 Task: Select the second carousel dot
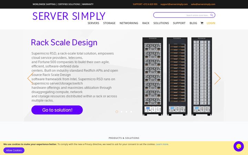122,112
